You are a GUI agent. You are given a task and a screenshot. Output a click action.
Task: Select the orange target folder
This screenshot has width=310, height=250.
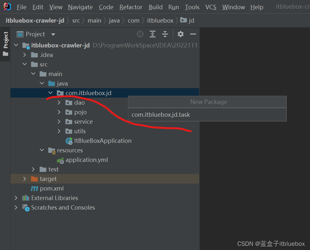pyautogui.click(x=44, y=179)
